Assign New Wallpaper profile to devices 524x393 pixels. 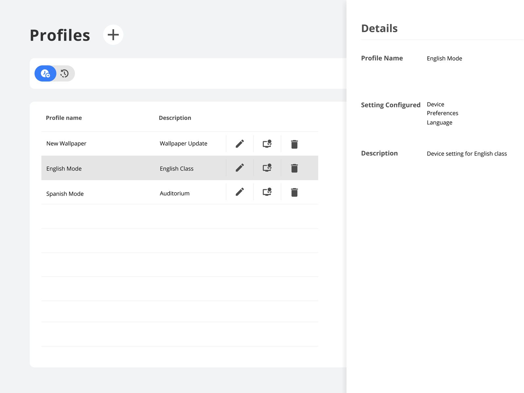(x=267, y=144)
